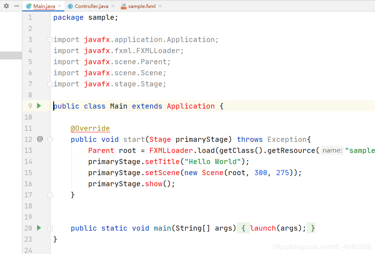Switch to the sample.fxml tab
Screen dimensions: 375x254
pos(142,6)
